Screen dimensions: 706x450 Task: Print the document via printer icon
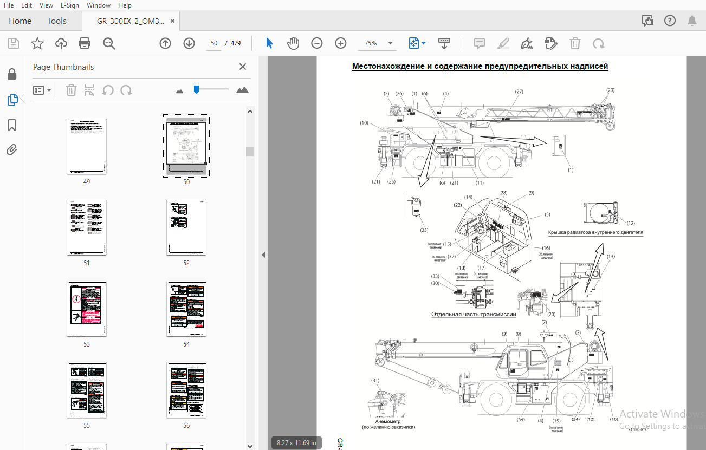point(85,44)
